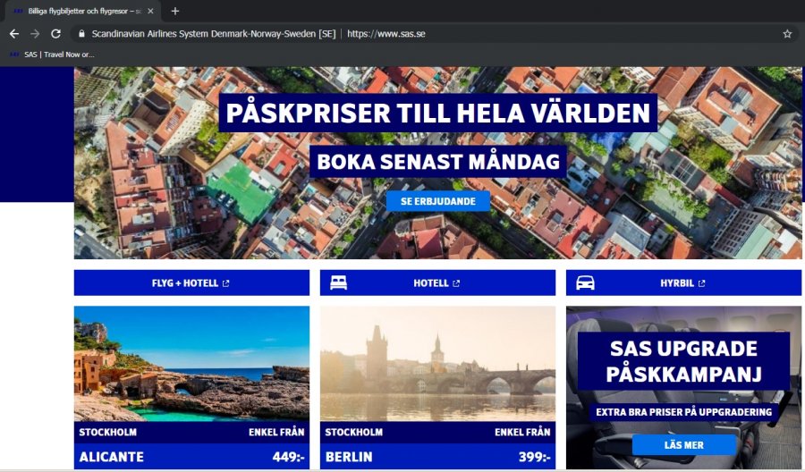The image size is (805, 472).
Task: Open the SAS Travel Now bookmark
Action: [53, 55]
